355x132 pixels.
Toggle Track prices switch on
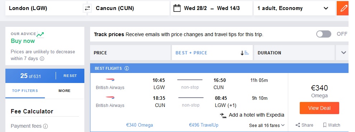coord(324,34)
